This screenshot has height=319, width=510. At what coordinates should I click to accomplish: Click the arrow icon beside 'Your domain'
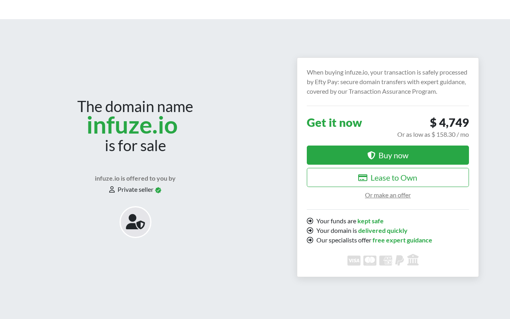pos(310,230)
